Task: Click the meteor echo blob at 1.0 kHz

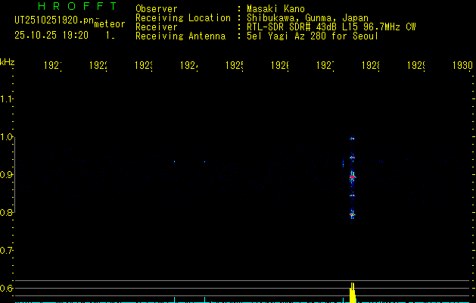Action: [x=352, y=139]
